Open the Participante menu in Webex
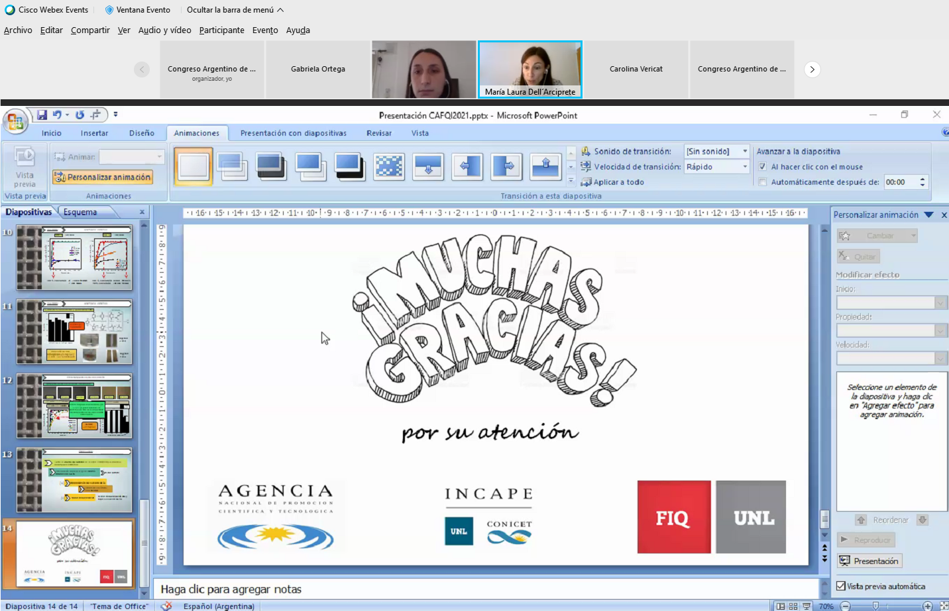Image resolution: width=949 pixels, height=611 pixels. tap(221, 30)
